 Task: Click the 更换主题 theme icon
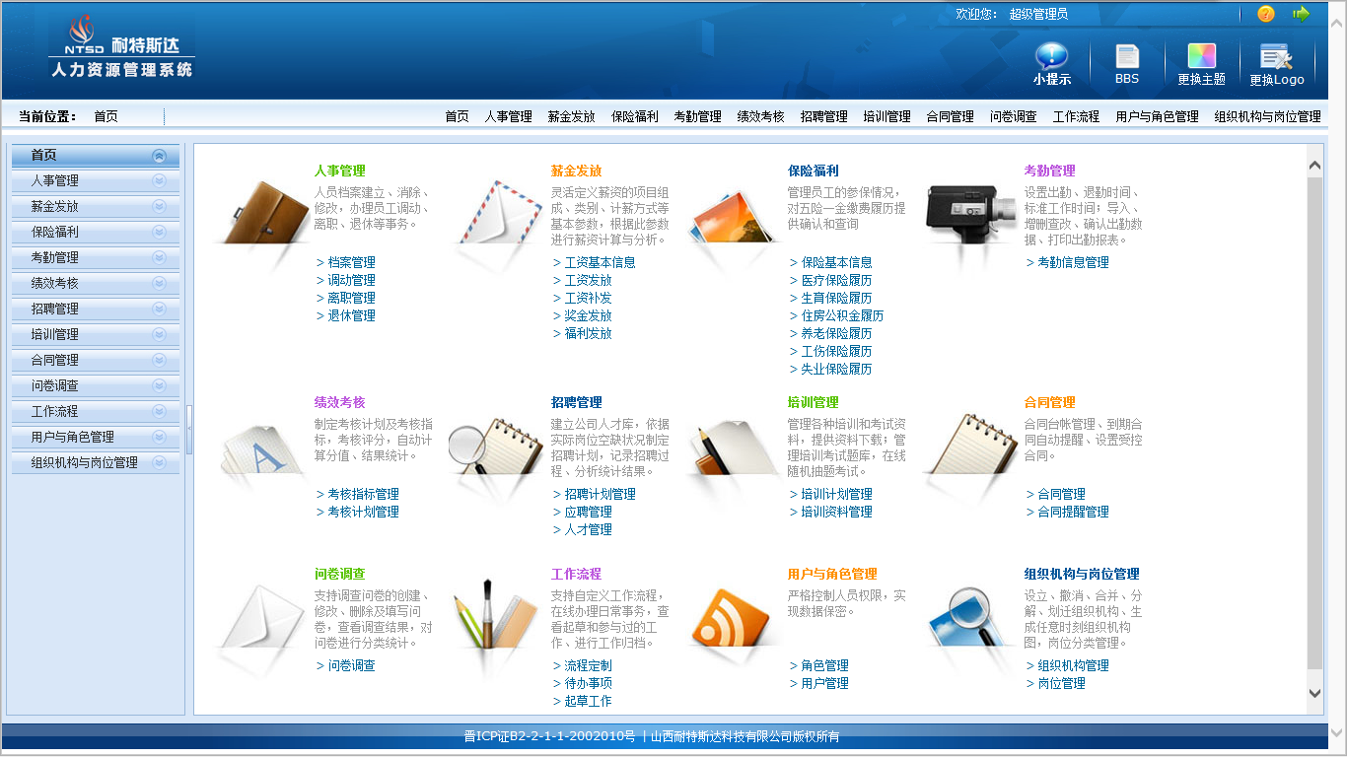pos(1201,56)
